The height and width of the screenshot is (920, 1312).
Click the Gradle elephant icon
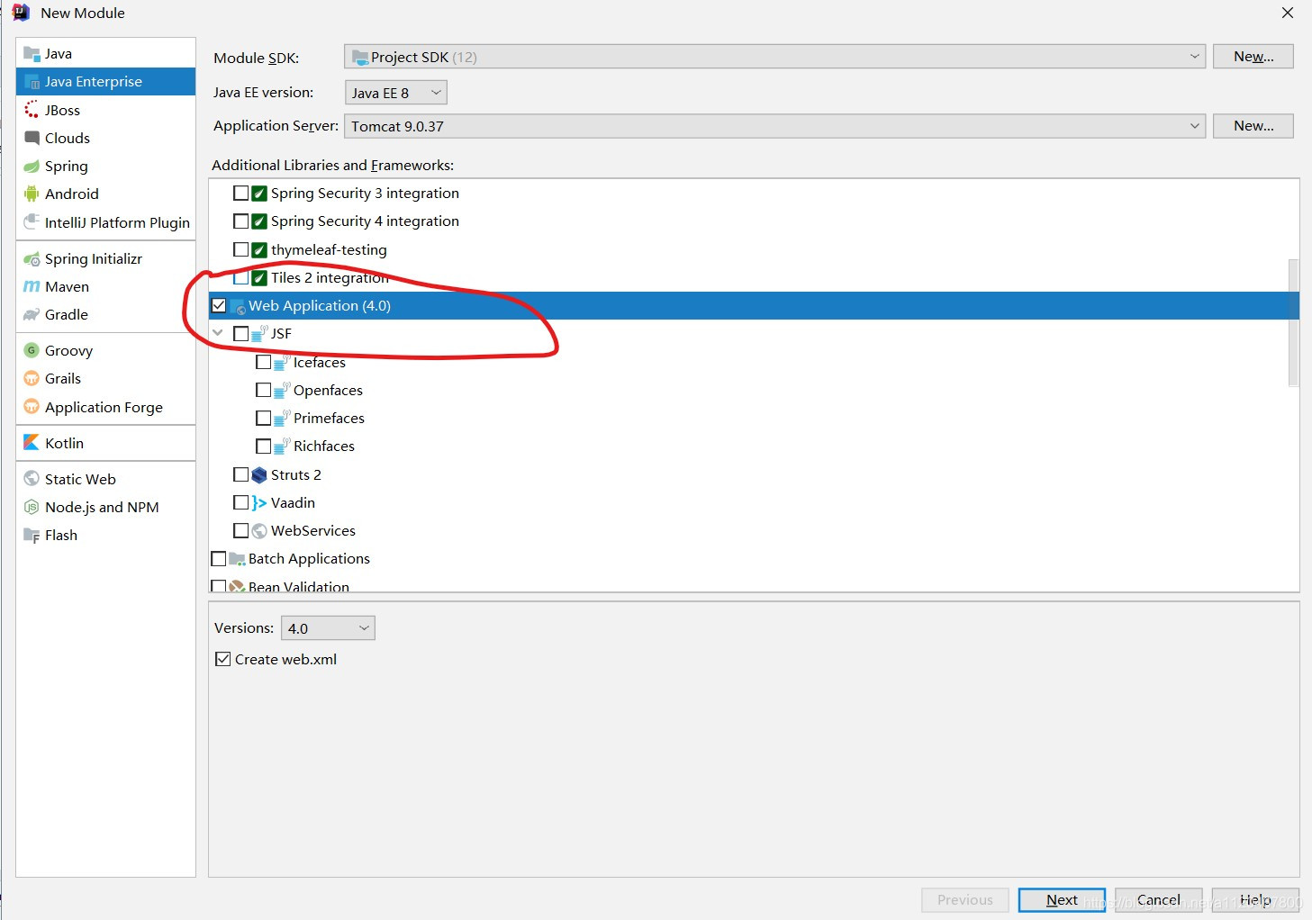coord(32,314)
